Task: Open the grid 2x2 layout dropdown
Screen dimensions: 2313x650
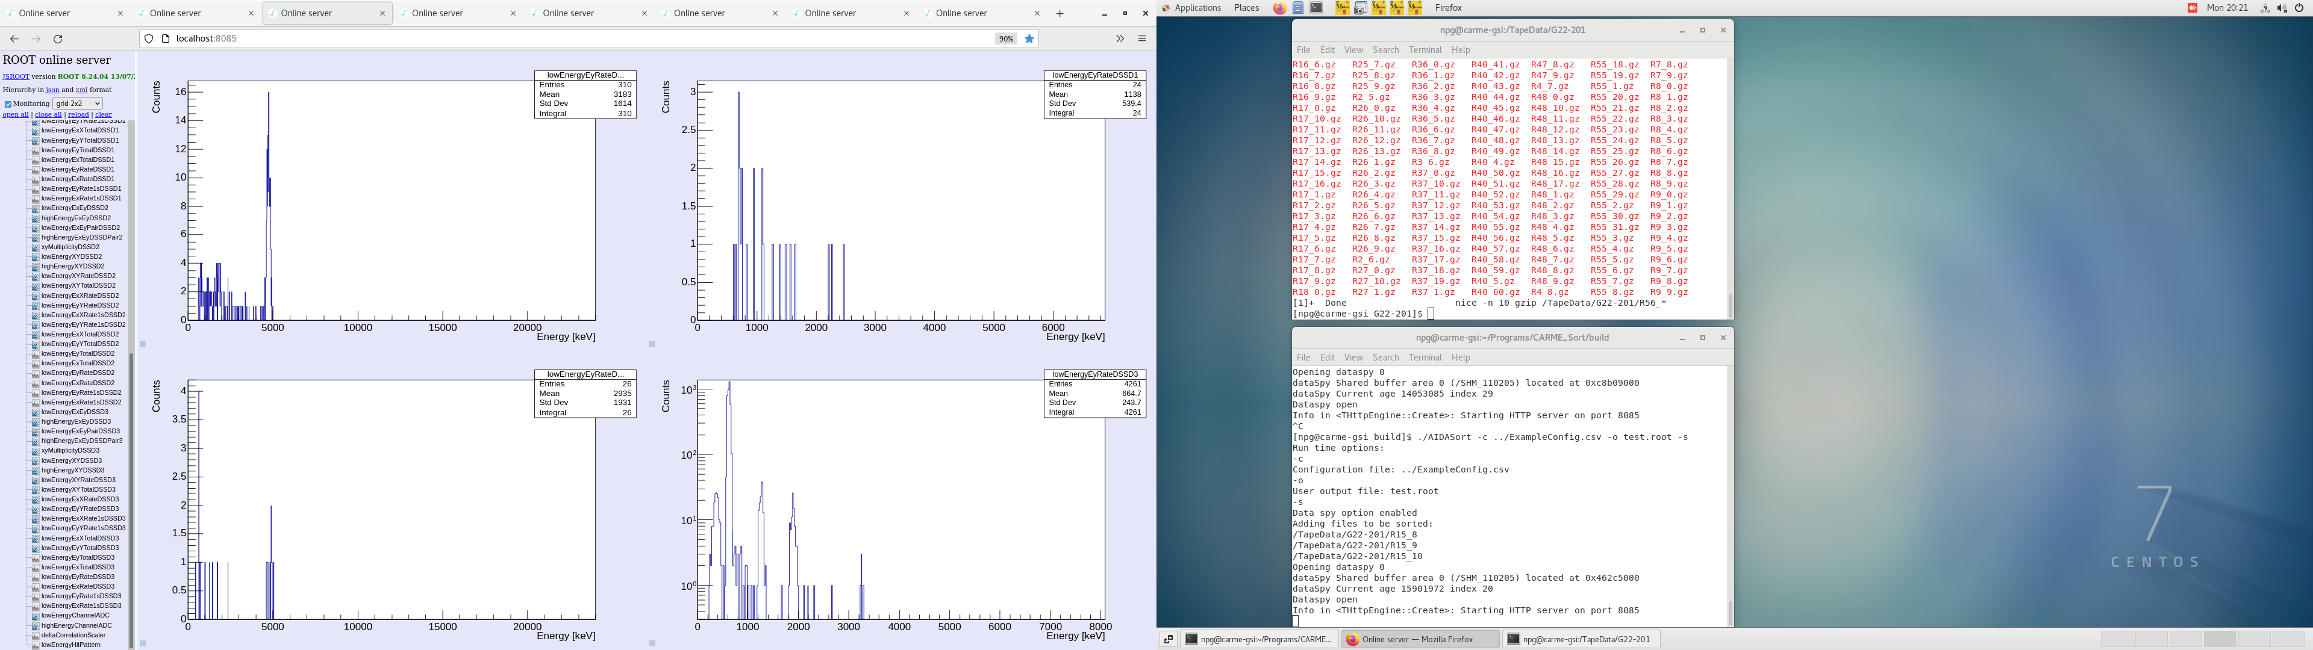Action: click(x=77, y=104)
